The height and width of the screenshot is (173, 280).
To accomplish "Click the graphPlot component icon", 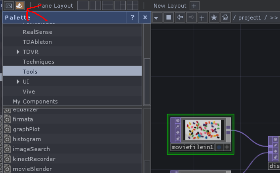I will 7,129.
